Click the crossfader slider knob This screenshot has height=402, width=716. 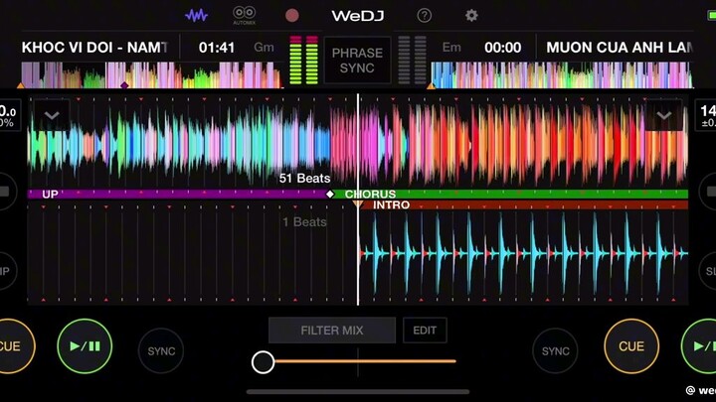pyautogui.click(x=263, y=361)
